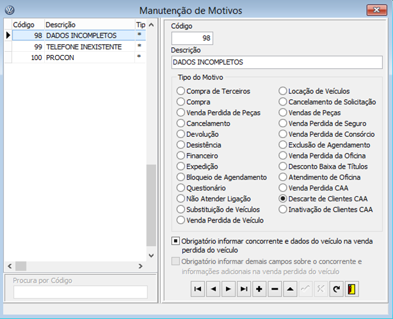Delete record with minus button

[x=275, y=289]
